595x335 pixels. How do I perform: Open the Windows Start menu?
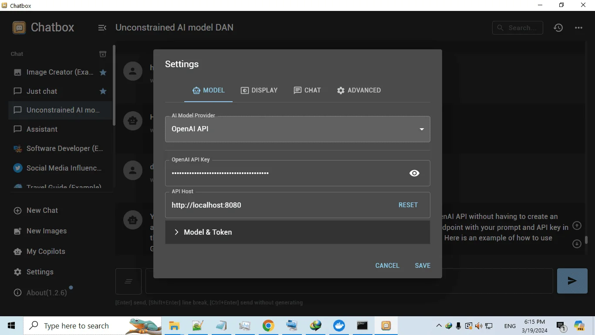click(x=11, y=326)
